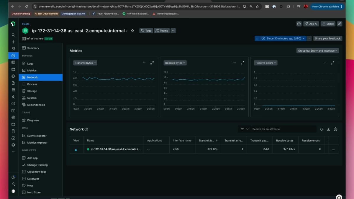
Task: Click the Share your feedback button
Action: pos(328,39)
